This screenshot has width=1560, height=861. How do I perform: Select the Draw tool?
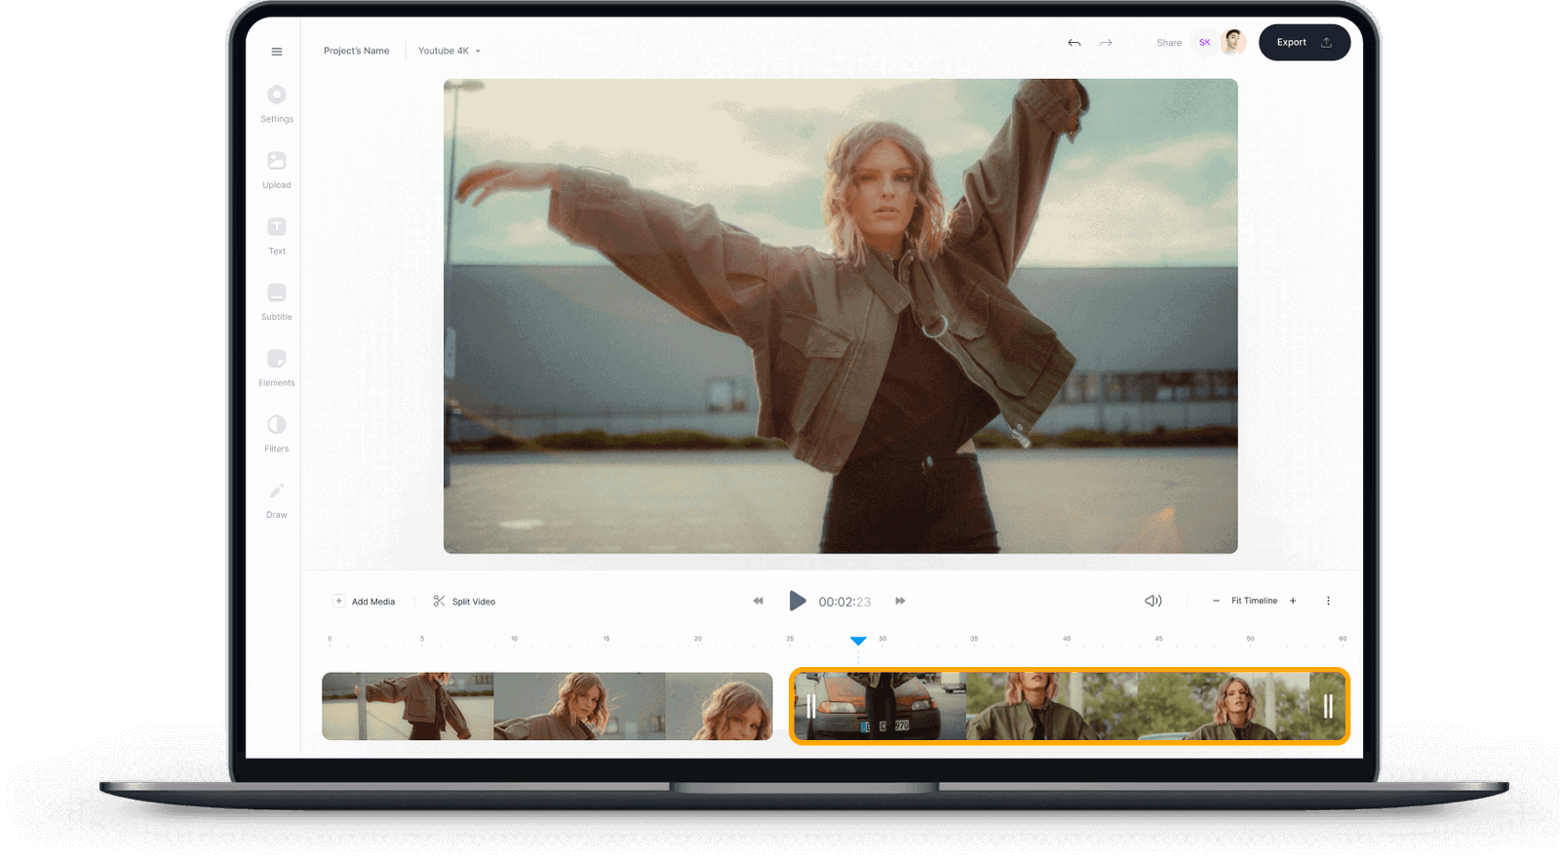(x=277, y=500)
